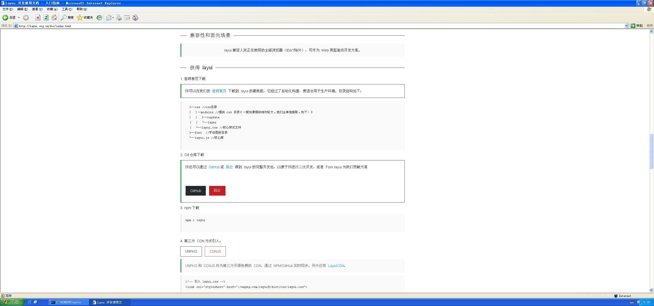The width and height of the screenshot is (654, 306).
Task: Click the Messenger icon in toolbar
Action: pos(135,18)
